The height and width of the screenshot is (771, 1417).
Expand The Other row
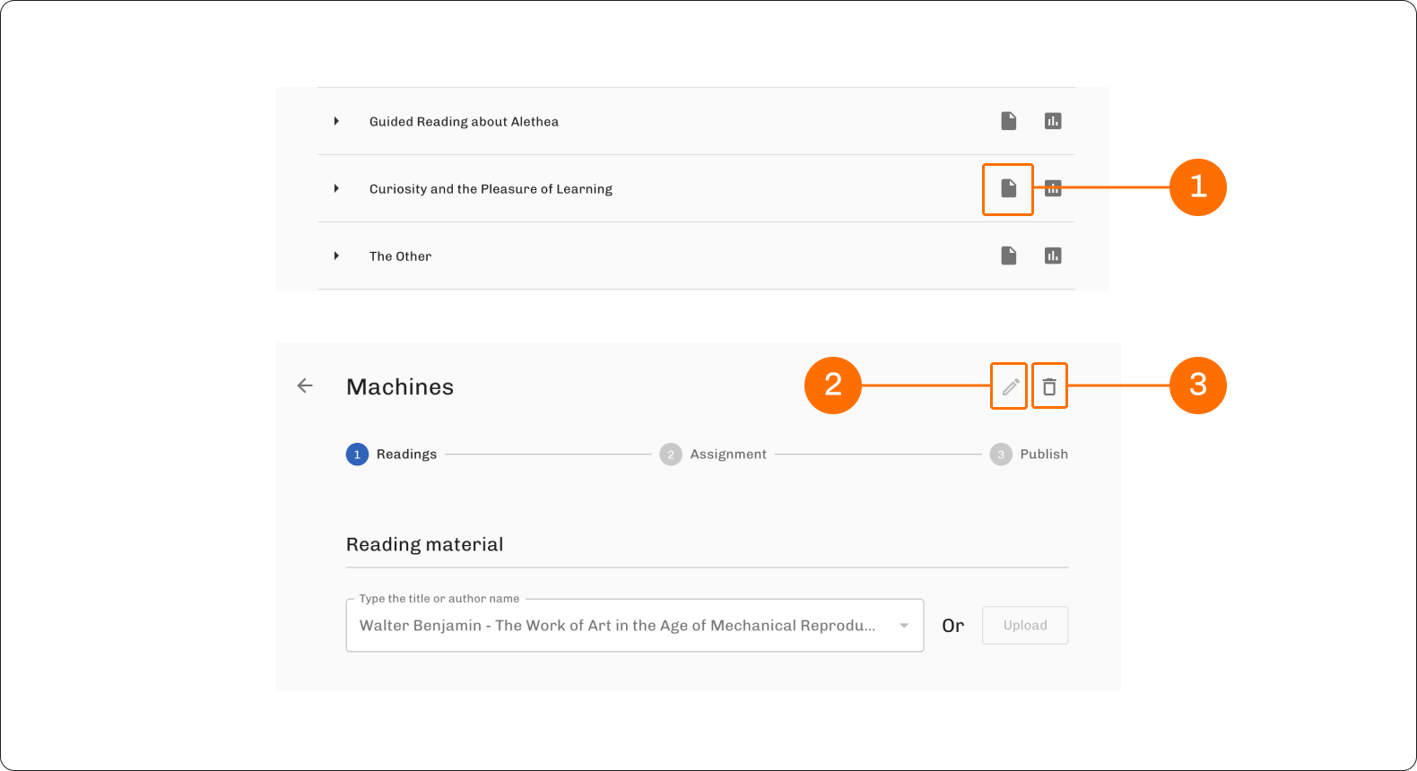336,256
